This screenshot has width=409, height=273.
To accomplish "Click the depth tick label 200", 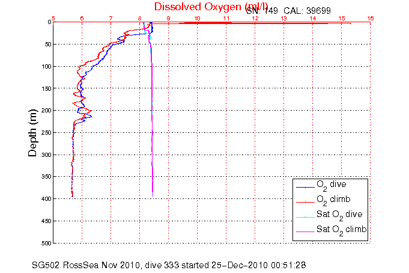I will tap(46, 111).
